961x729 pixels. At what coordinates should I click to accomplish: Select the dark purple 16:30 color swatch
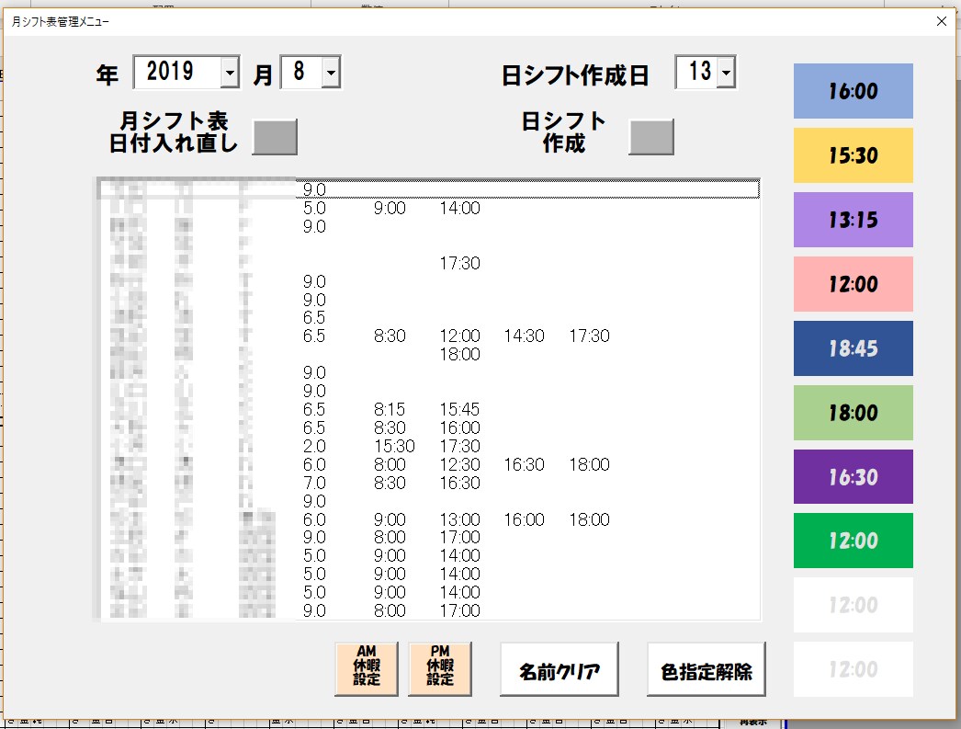coord(854,477)
